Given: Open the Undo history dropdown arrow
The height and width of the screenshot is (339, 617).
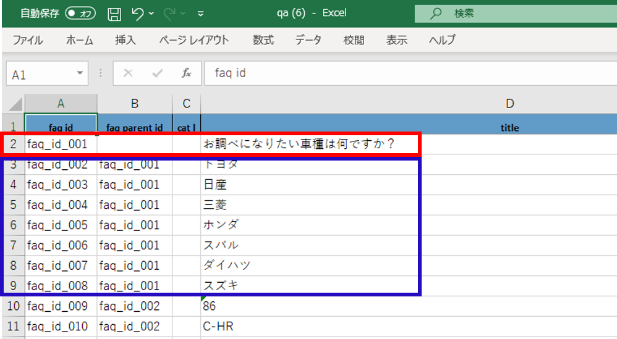Looking at the screenshot, I should [151, 13].
